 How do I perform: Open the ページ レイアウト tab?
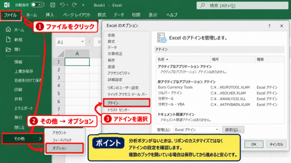click(77, 15)
